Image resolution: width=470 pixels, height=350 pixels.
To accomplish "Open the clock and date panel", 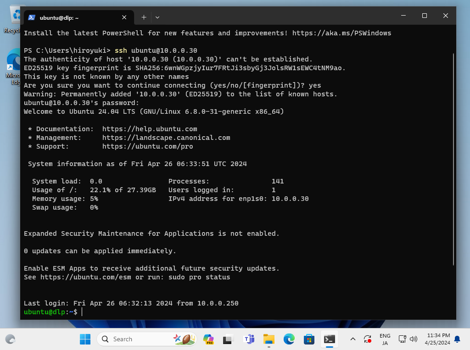I will [x=437, y=339].
